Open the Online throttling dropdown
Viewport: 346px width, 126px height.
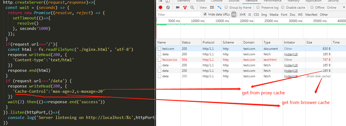tap(332, 8)
